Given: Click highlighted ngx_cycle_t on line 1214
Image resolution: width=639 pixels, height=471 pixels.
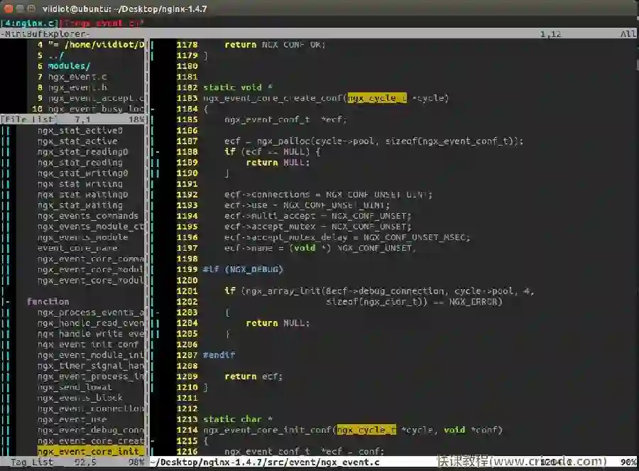Looking at the screenshot, I should [366, 430].
